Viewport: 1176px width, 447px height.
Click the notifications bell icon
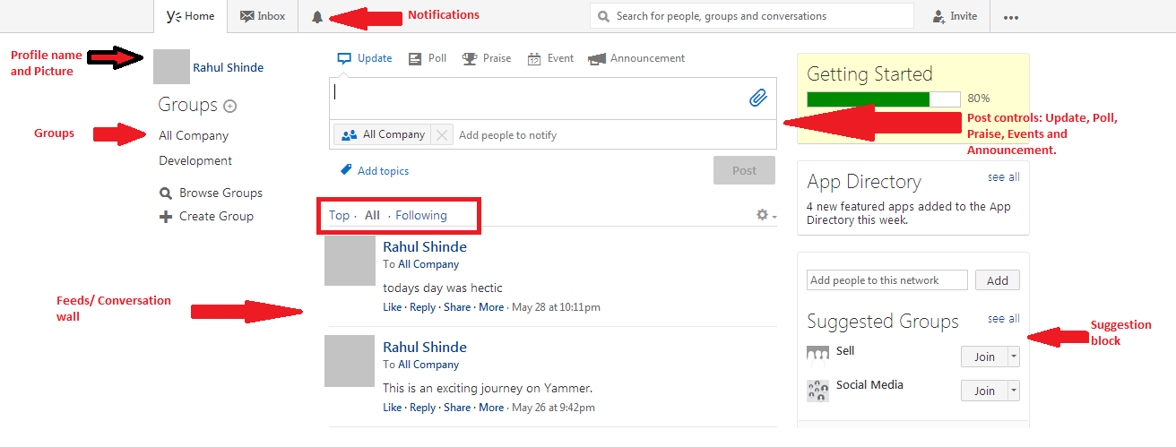(x=317, y=17)
